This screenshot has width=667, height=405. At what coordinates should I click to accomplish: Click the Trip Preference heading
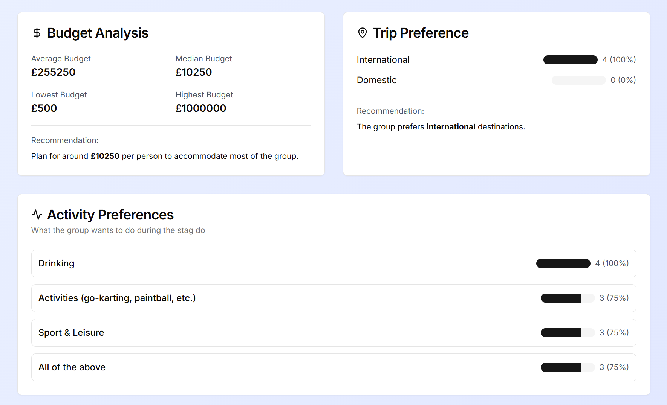[421, 33]
